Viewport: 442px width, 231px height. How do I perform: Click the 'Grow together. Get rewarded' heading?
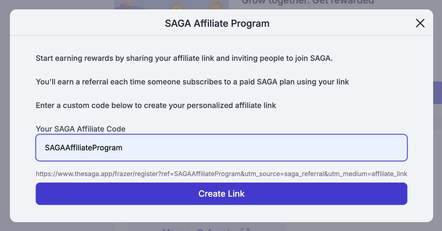click(x=308, y=2)
